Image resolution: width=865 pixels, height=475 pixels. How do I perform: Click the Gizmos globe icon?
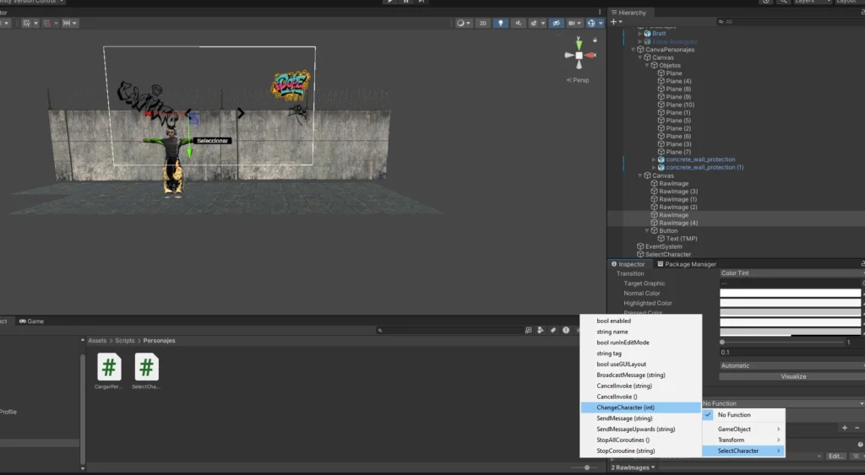[593, 23]
